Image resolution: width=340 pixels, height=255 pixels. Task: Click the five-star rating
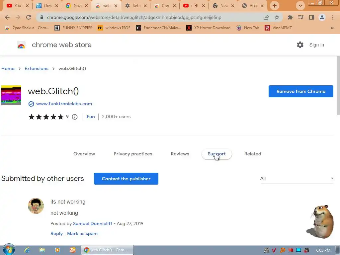point(46,117)
